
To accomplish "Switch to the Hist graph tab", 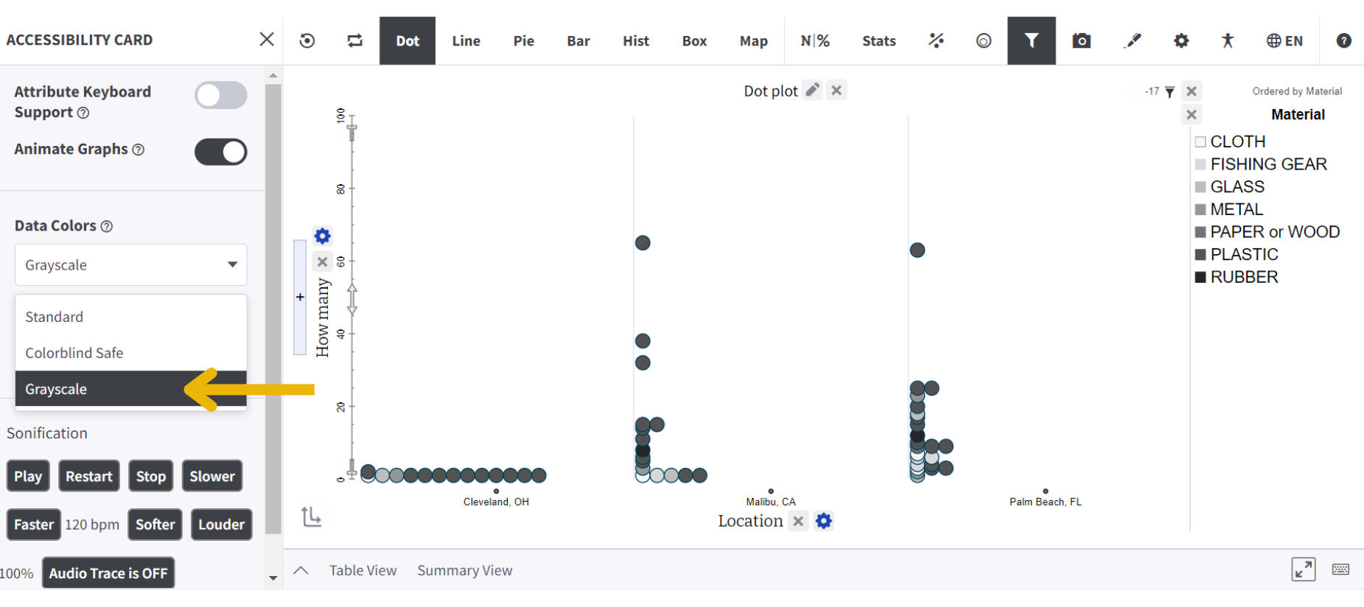I will (x=635, y=41).
